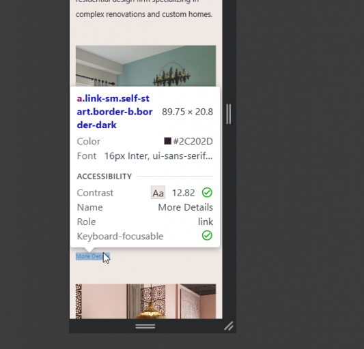Click the Name value More Details in tooltip
This screenshot has height=349, width=364.
coord(186,207)
